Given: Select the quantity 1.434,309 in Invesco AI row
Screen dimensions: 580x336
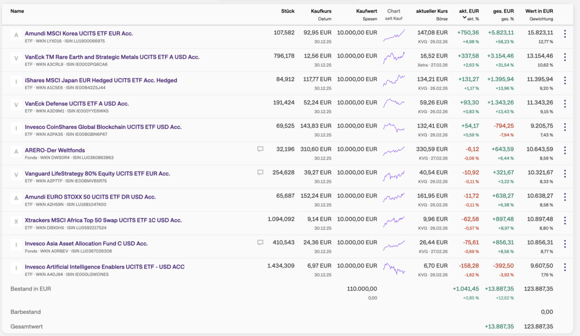Looking at the screenshot, I should (281, 266).
